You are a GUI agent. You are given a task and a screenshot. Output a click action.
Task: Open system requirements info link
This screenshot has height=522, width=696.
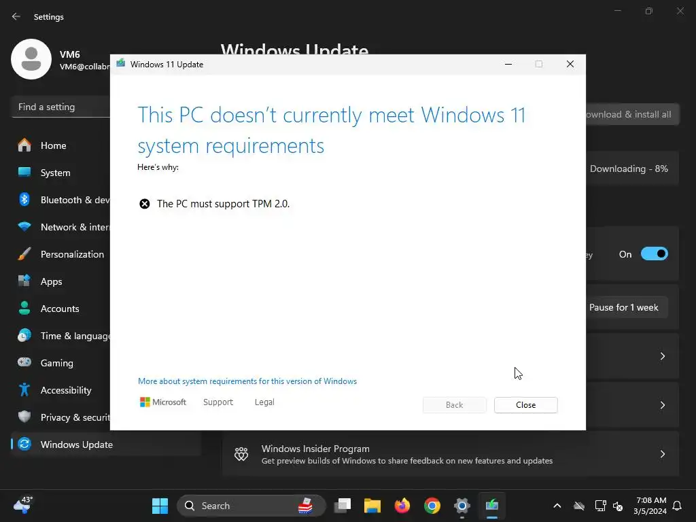coord(247,381)
